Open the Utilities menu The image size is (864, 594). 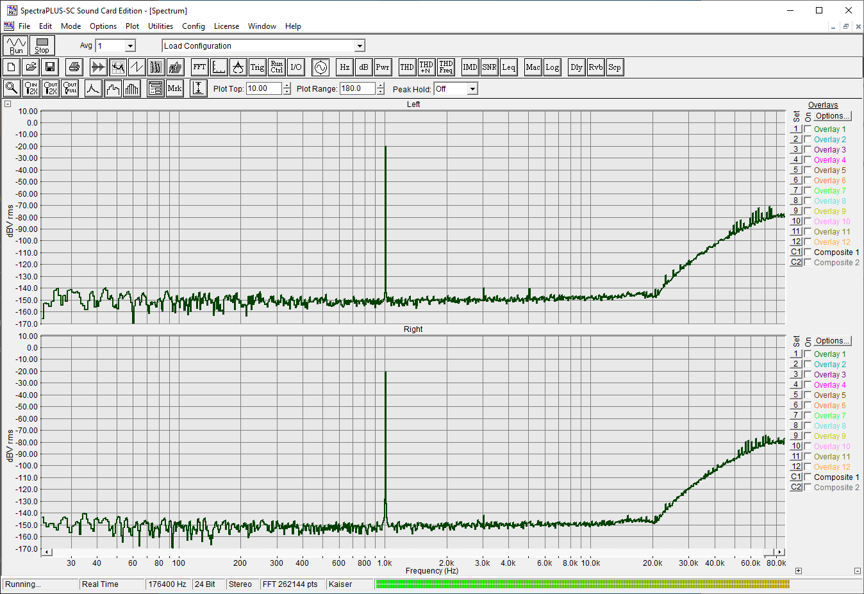[x=160, y=26]
